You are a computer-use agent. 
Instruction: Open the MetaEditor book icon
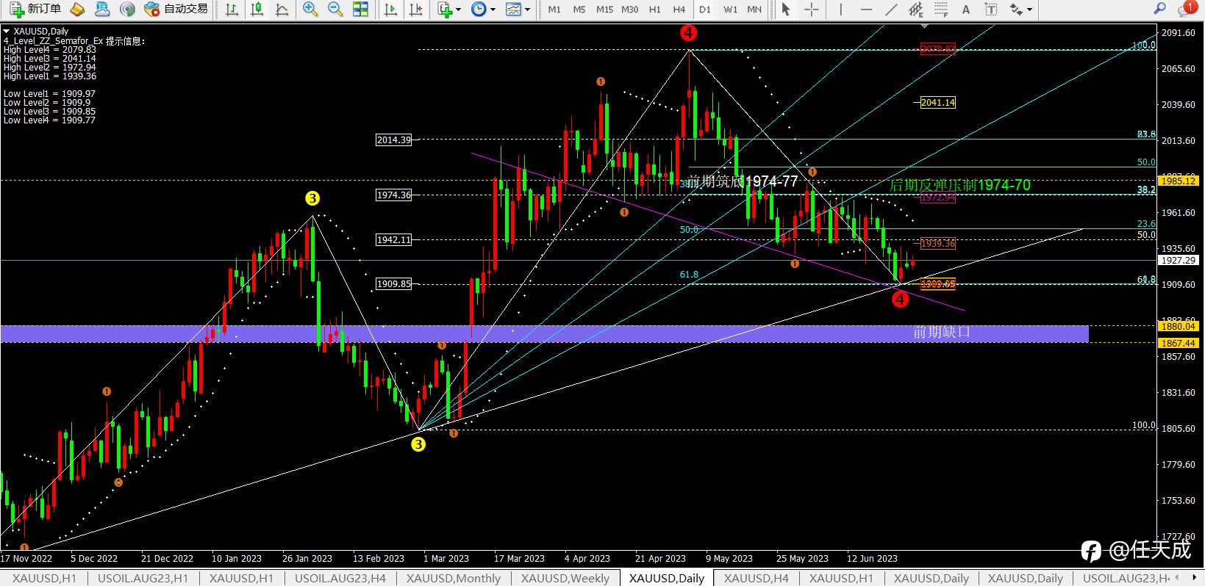pyautogui.click(x=78, y=9)
